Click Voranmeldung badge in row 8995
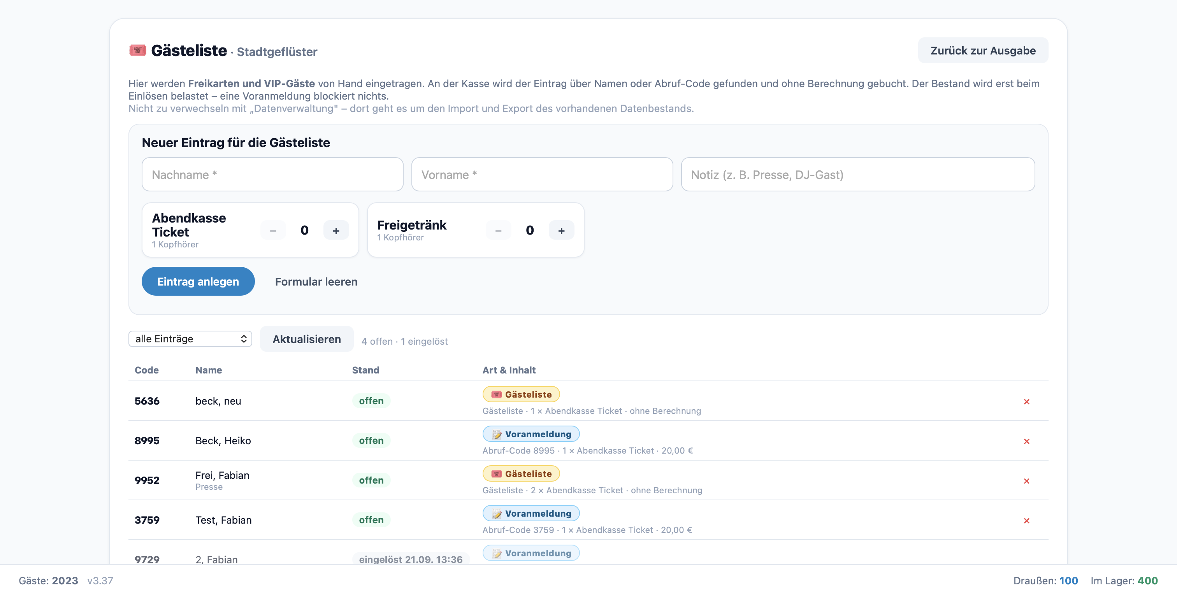This screenshot has width=1177, height=596. pos(531,434)
